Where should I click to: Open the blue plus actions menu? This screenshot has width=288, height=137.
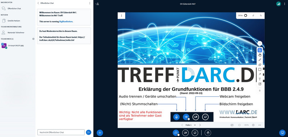click(x=100, y=133)
